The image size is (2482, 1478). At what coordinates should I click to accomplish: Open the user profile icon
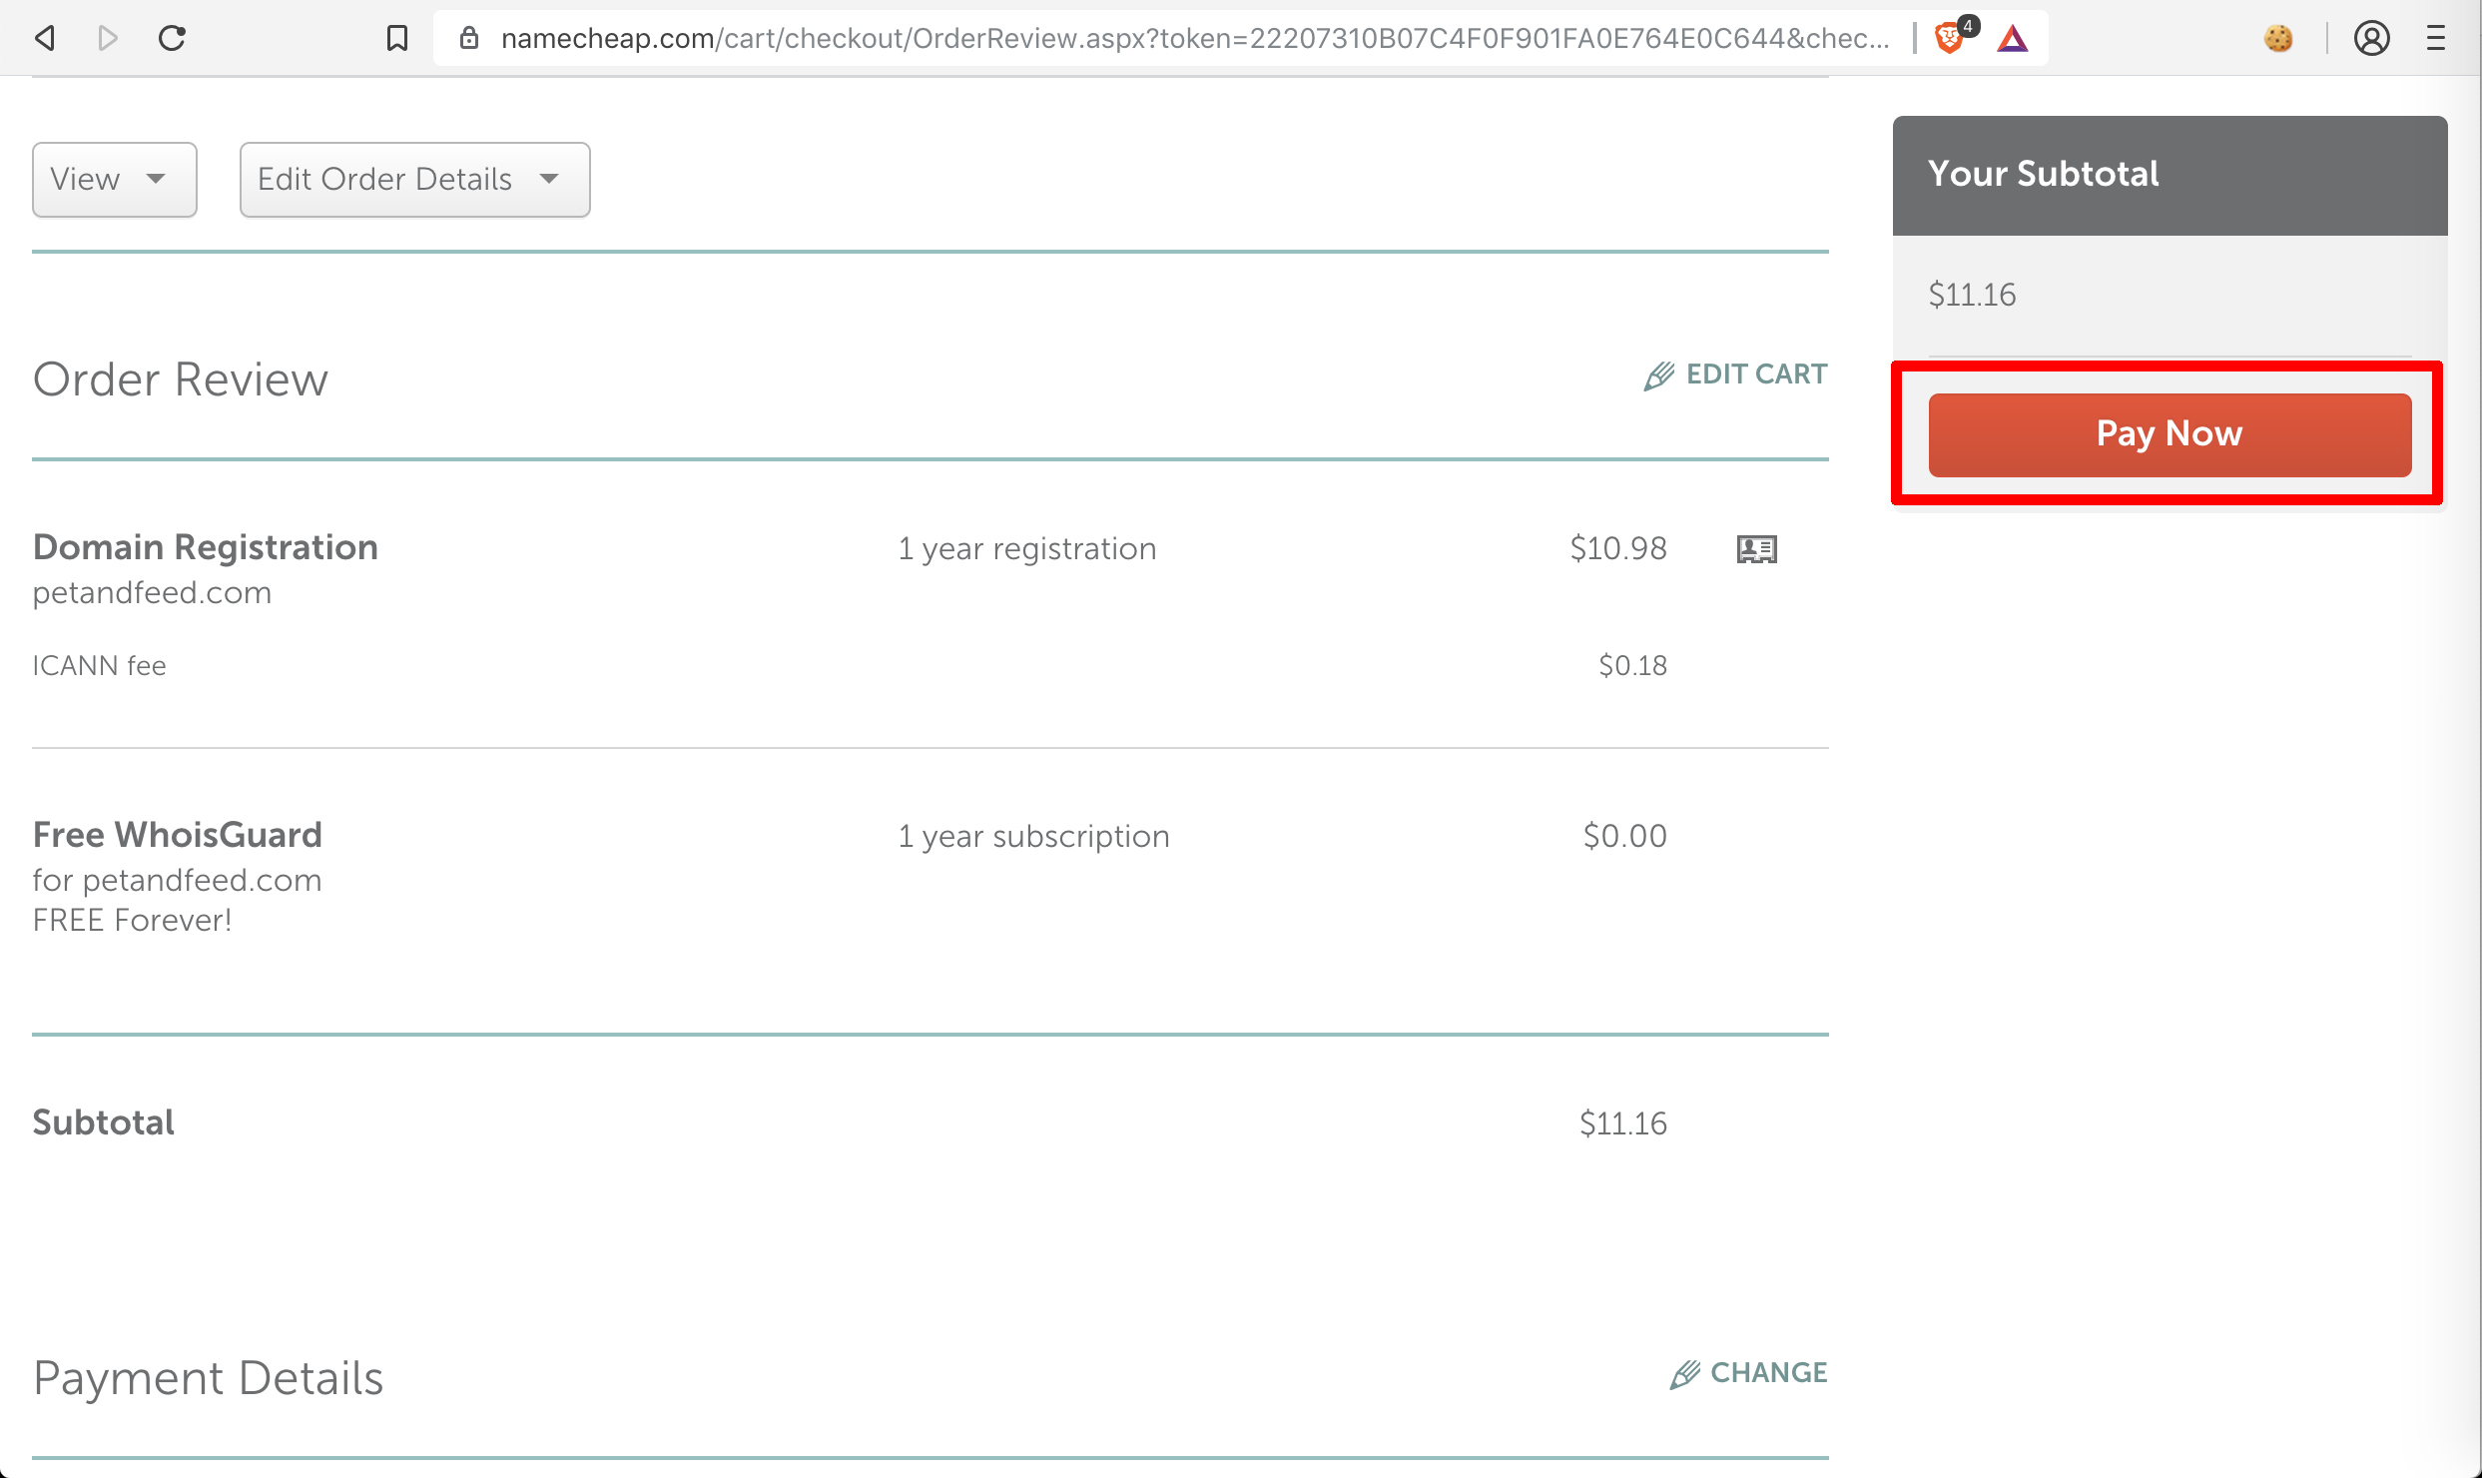click(x=2371, y=38)
